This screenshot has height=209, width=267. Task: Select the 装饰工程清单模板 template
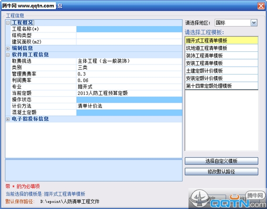(x=221, y=56)
